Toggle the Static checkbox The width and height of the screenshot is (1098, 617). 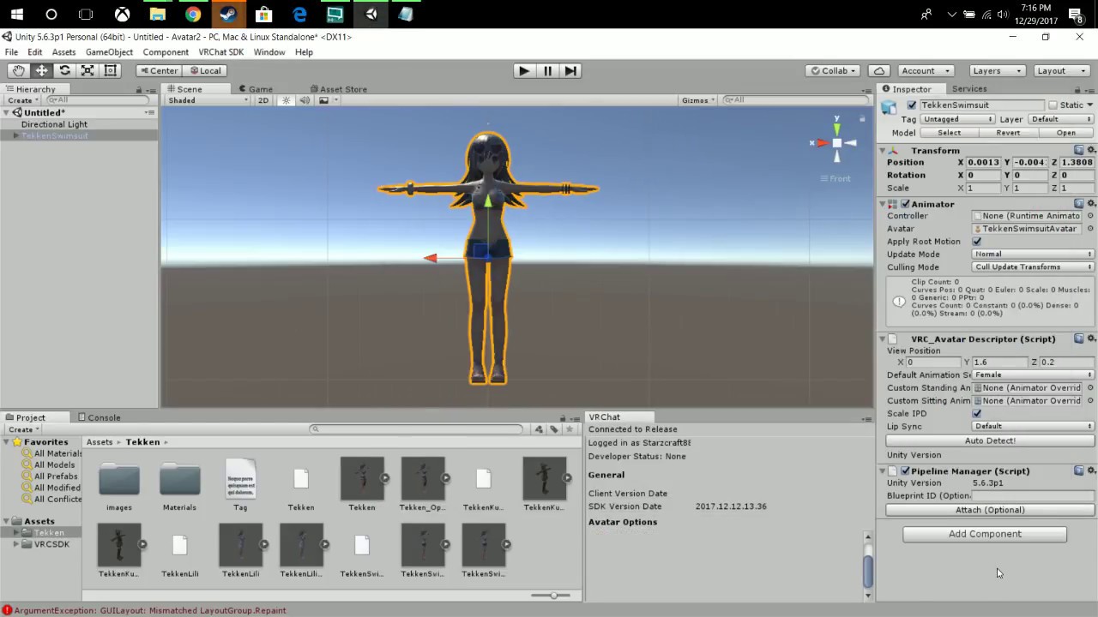tap(1053, 105)
